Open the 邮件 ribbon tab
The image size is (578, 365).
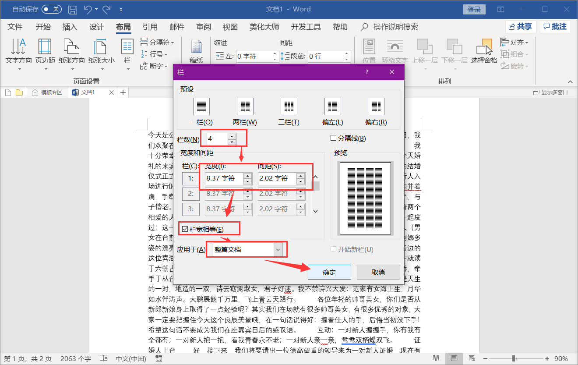(176, 27)
